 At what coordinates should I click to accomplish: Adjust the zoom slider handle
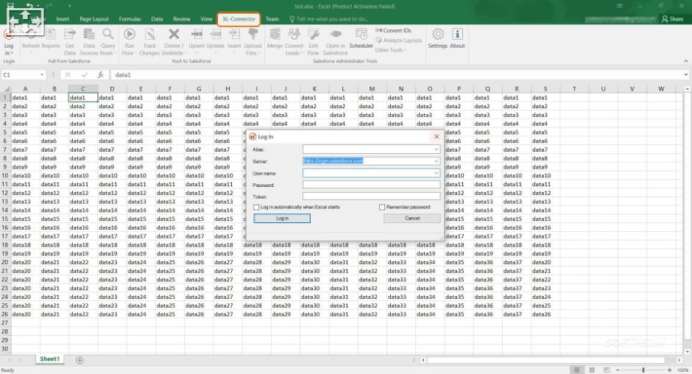(x=643, y=370)
